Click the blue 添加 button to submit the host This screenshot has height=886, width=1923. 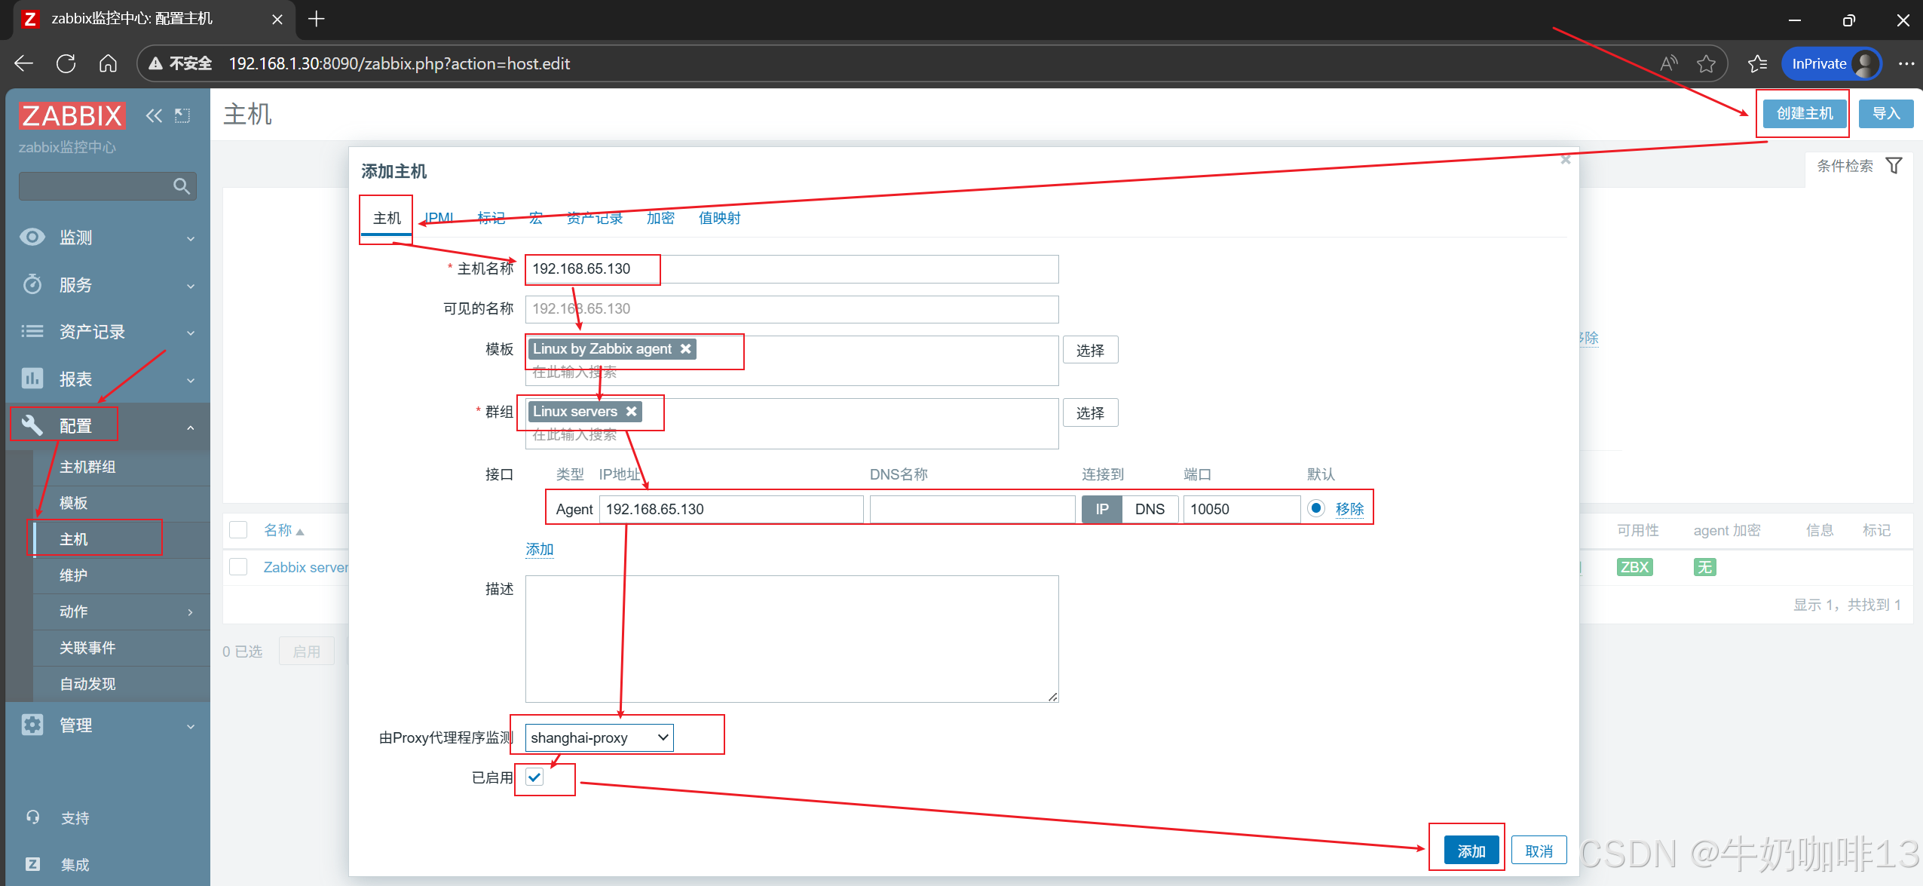point(1470,851)
